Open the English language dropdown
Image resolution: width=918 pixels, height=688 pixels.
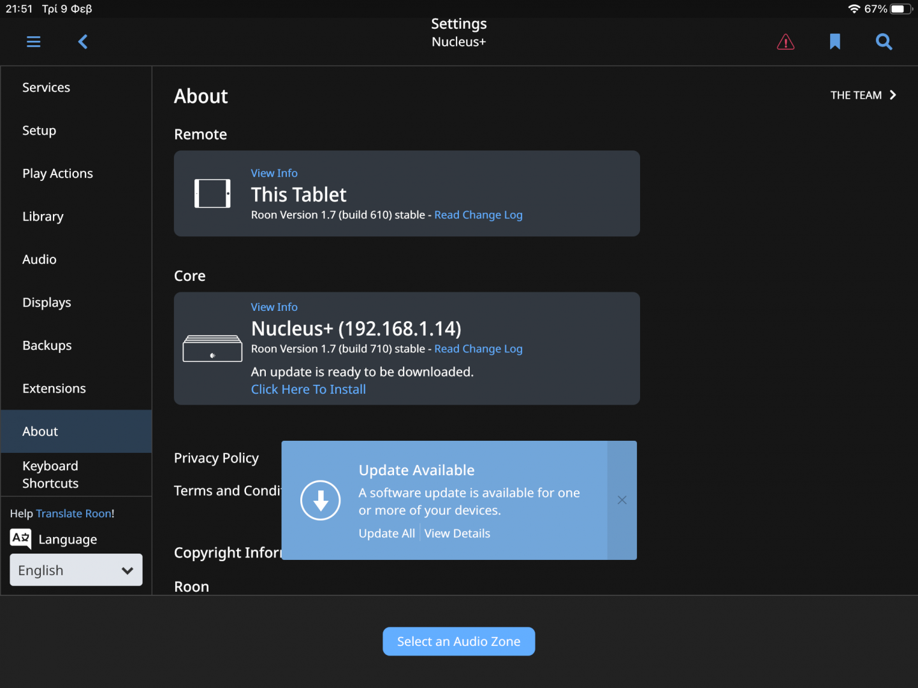pos(76,570)
